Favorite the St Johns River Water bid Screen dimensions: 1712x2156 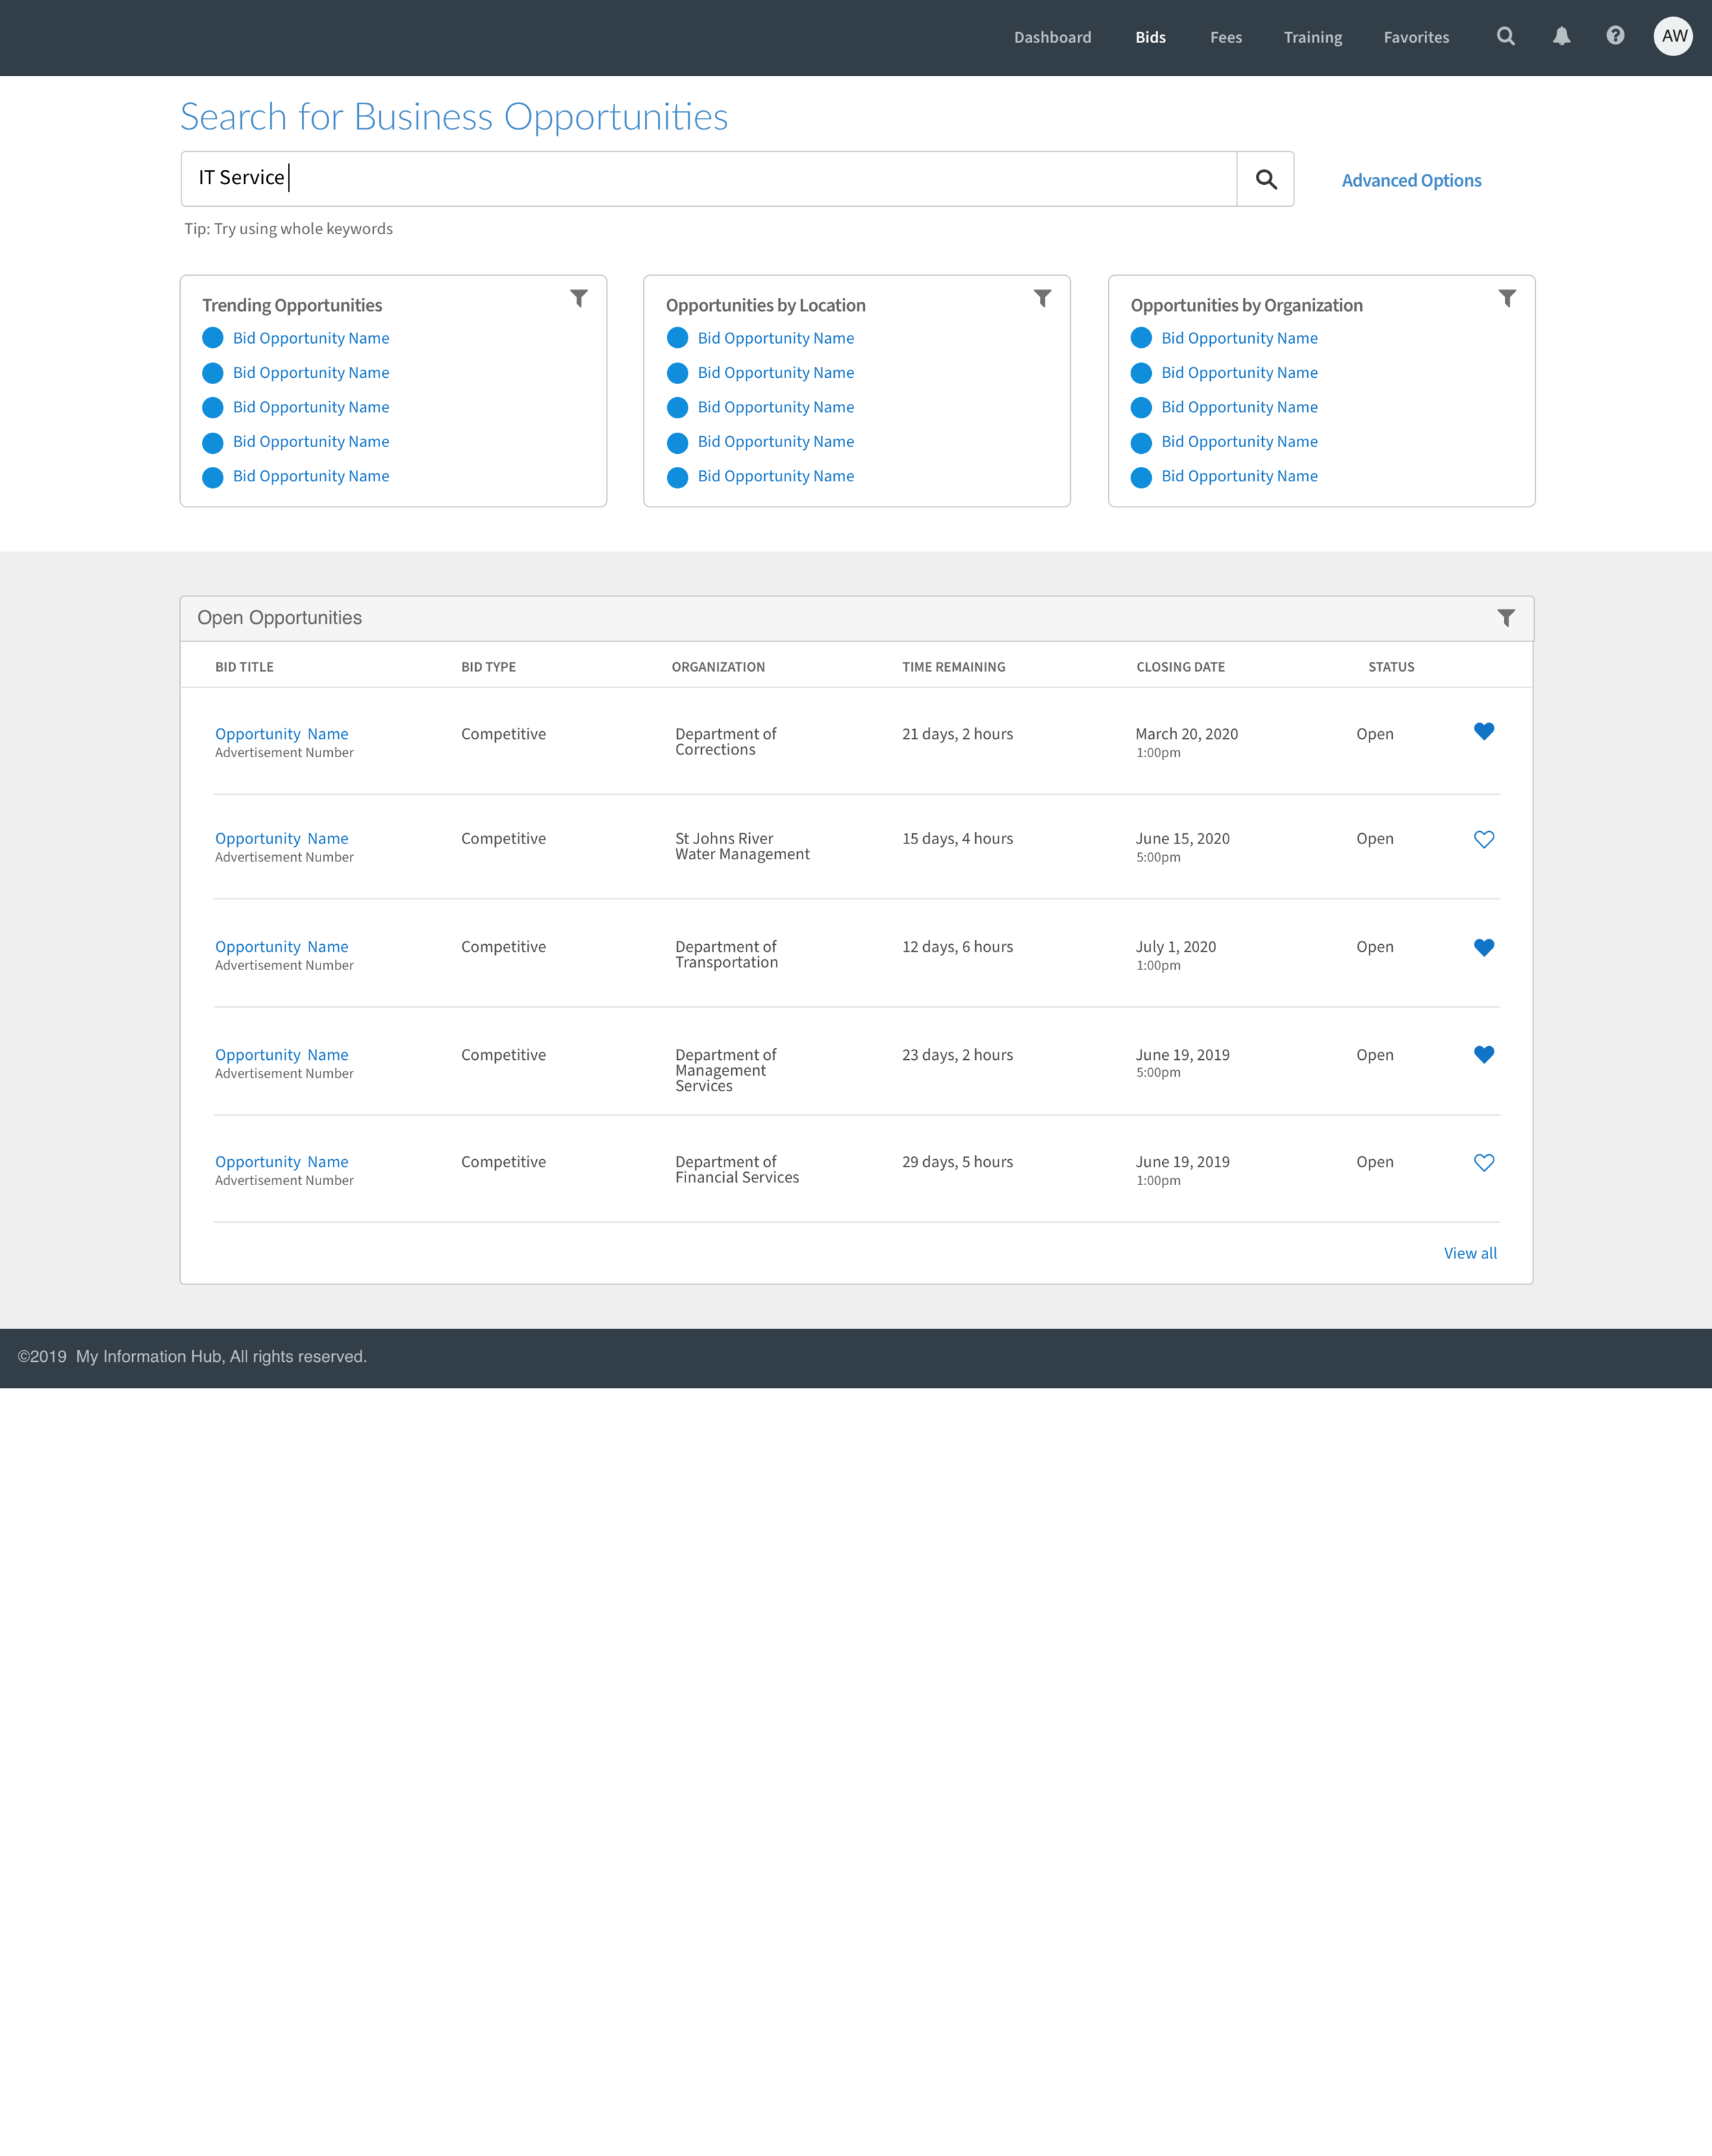pos(1484,840)
